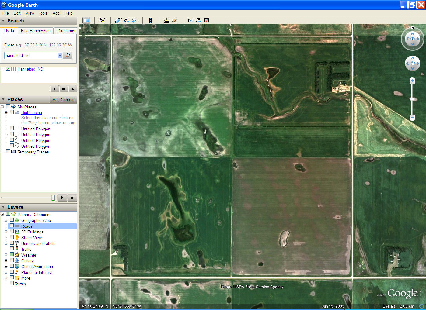Select the Places of Interest layer row
This screenshot has width=426, height=310.
click(x=37, y=272)
